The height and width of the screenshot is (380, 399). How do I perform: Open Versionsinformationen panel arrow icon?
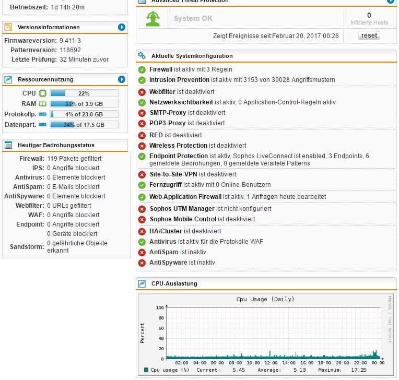click(122, 27)
